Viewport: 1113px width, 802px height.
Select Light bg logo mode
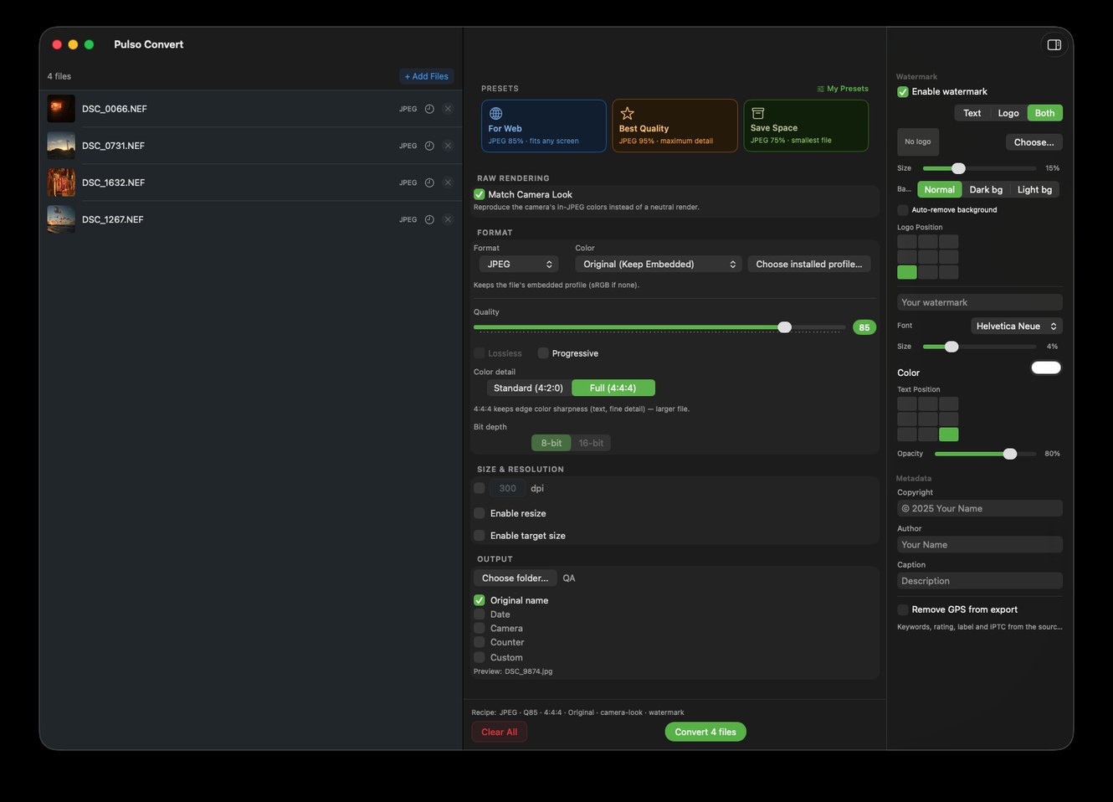pyautogui.click(x=1034, y=190)
